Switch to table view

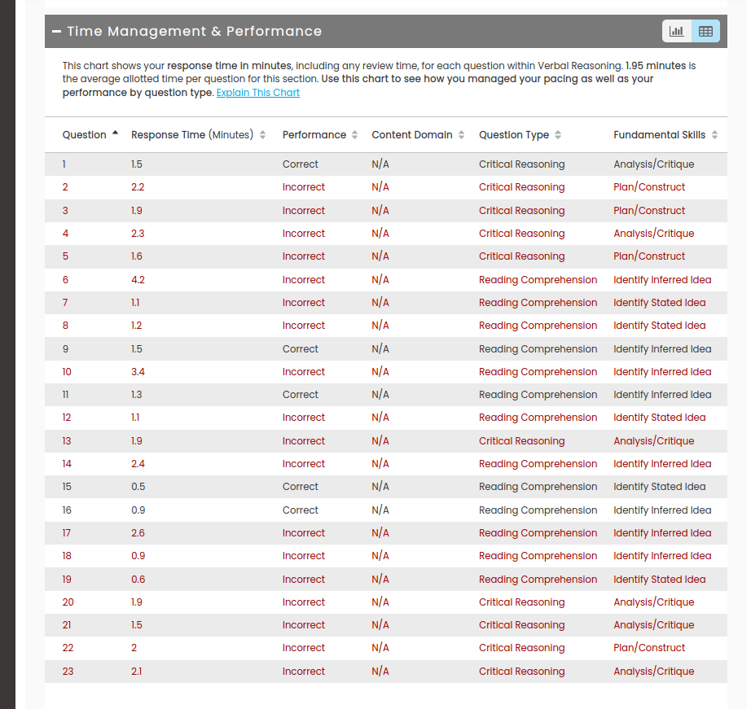tap(705, 32)
